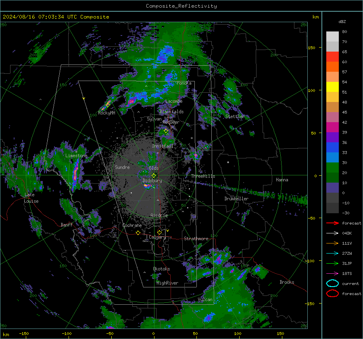Click the Okotoks label
Screen dimensions: 363x339
point(161,269)
